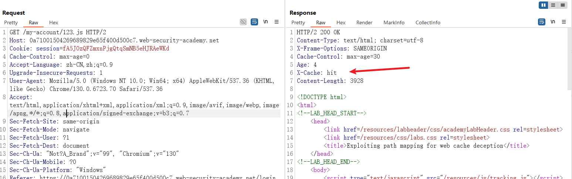This screenshot has width=572, height=179.
Task: Click the Sec-Fetch-Dest: document line
Action: (x=50, y=146)
